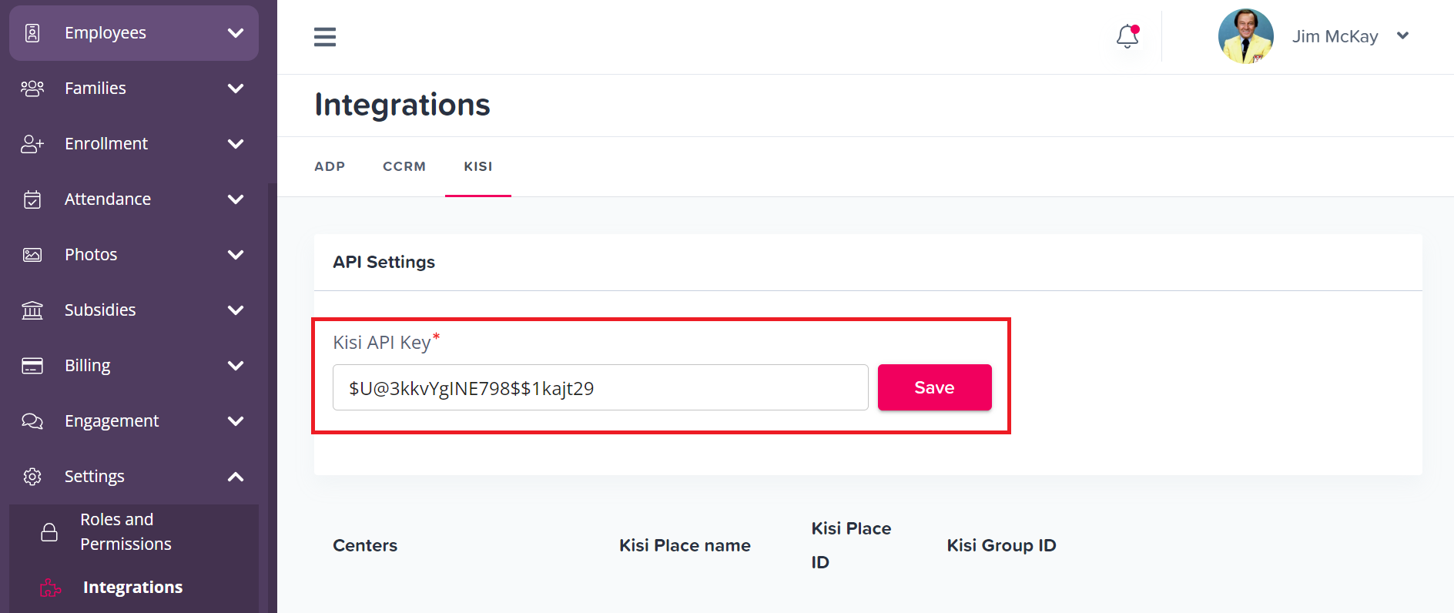Click the Subsidies bank building icon

tap(32, 310)
